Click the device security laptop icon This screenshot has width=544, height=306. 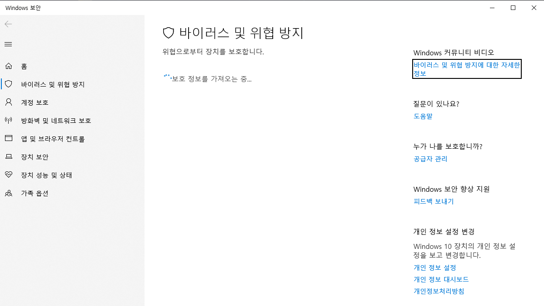[x=9, y=156]
